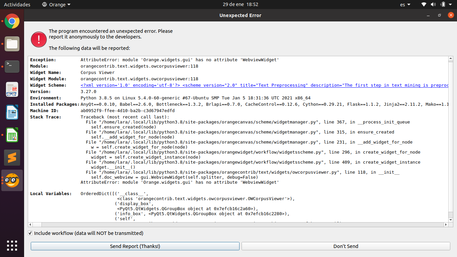Open the Files application in the dock

(x=12, y=44)
